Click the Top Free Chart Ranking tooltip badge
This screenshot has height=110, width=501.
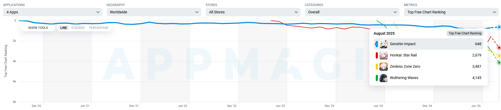(x=465, y=33)
